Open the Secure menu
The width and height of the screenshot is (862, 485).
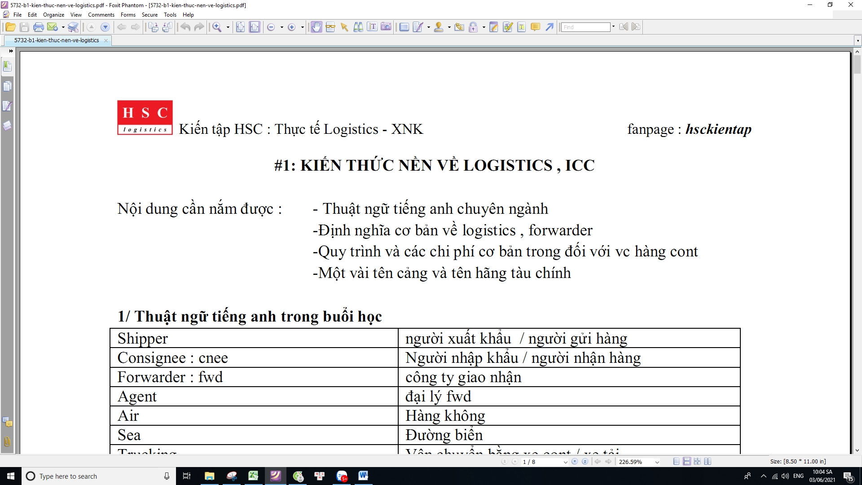click(x=150, y=15)
